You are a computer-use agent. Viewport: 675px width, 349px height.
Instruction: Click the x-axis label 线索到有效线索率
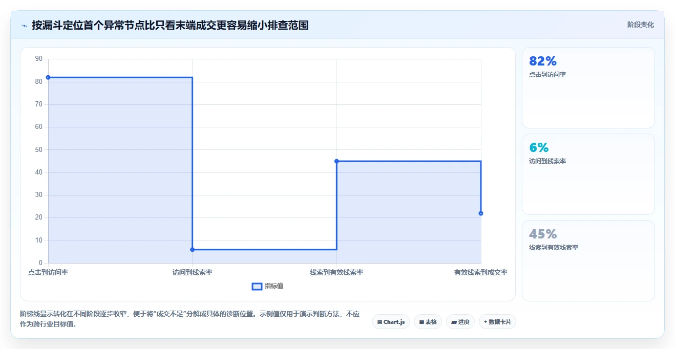336,272
